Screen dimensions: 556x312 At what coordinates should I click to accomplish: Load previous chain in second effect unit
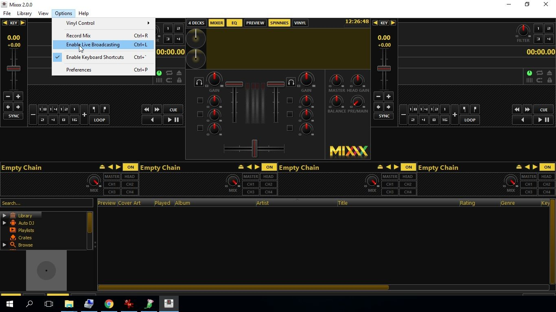click(x=249, y=167)
